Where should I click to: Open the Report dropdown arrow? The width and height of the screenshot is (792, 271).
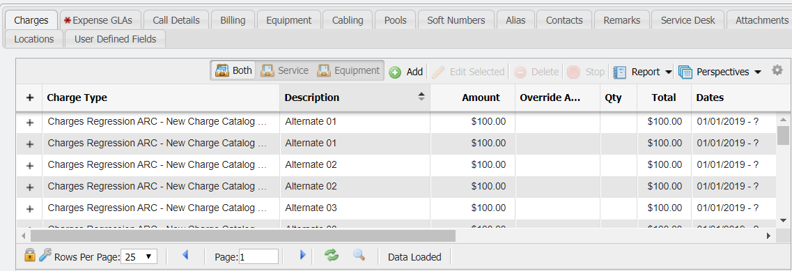click(x=668, y=72)
